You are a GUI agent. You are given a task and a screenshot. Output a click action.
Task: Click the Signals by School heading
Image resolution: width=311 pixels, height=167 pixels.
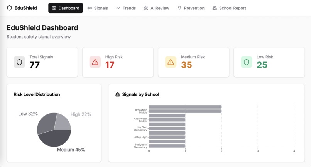tap(140, 94)
